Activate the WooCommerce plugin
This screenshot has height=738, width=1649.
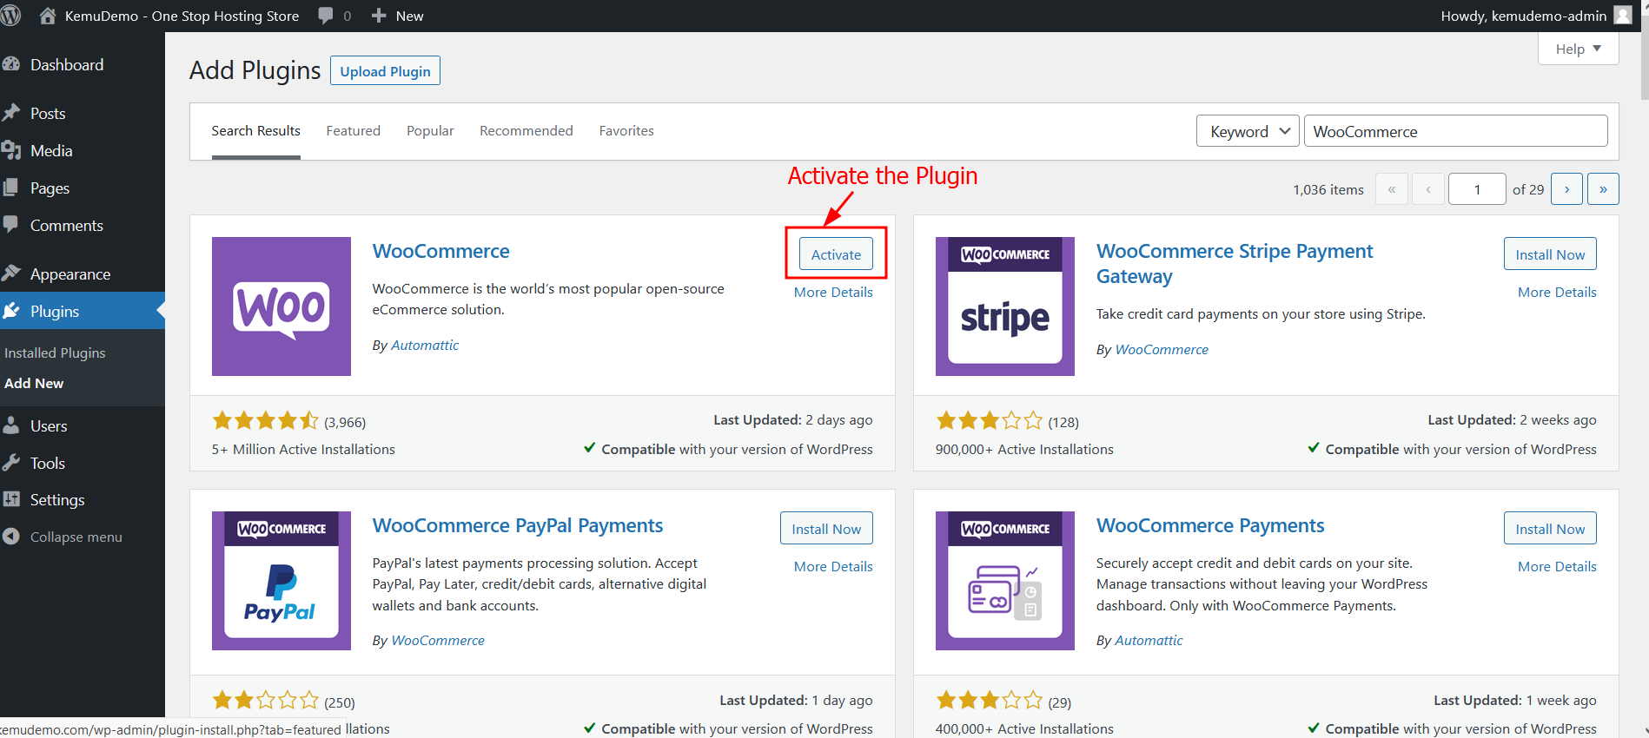[x=836, y=254]
